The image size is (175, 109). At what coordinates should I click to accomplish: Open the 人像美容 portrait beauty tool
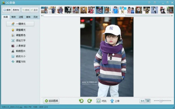[20, 46]
